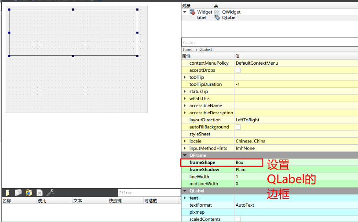
Task: Click the lineWidth value 1
Action: (x=237, y=177)
